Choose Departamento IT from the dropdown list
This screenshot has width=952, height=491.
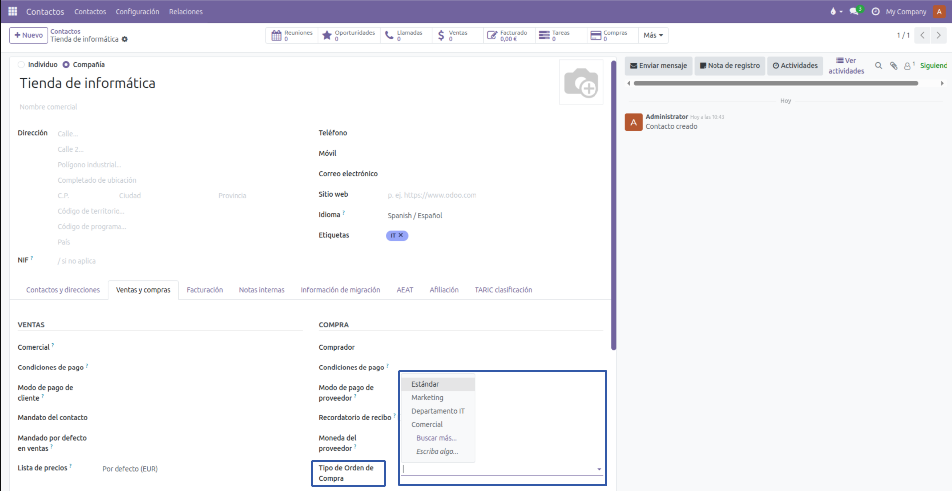[438, 411]
